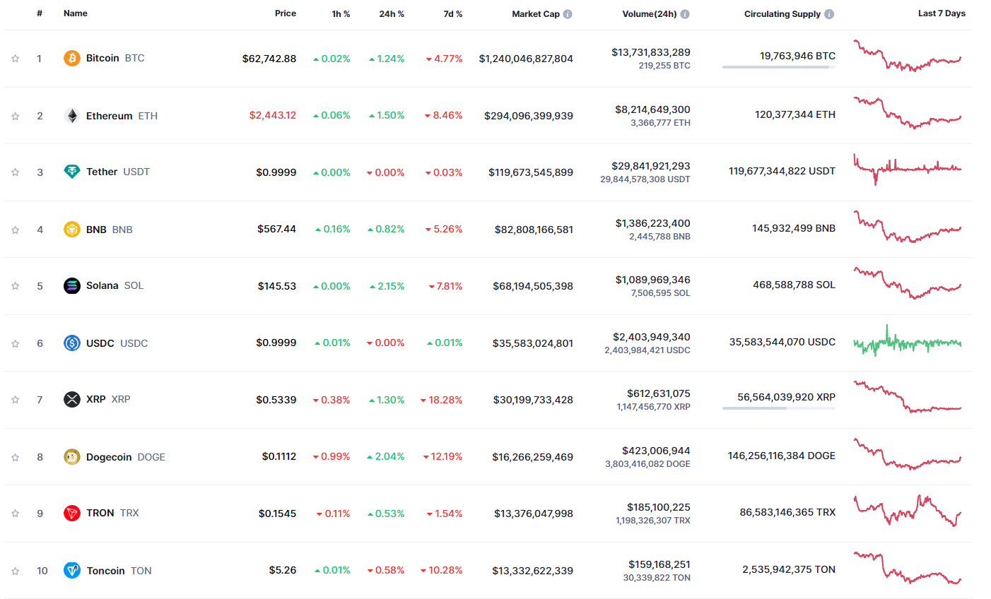Open TRON's last 7 days sparkline chart
Image resolution: width=991 pixels, height=599 pixels.
(x=908, y=511)
